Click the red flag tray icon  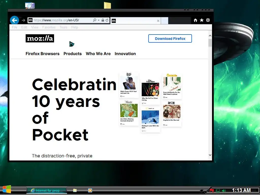click(212, 190)
